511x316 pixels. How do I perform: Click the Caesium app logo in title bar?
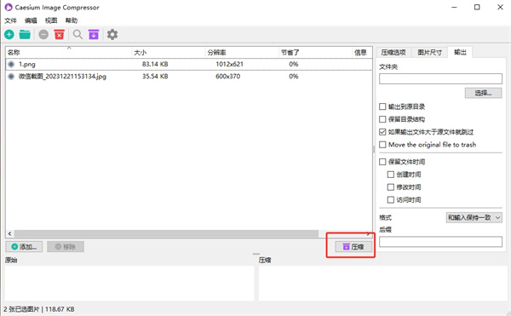[x=9, y=7]
